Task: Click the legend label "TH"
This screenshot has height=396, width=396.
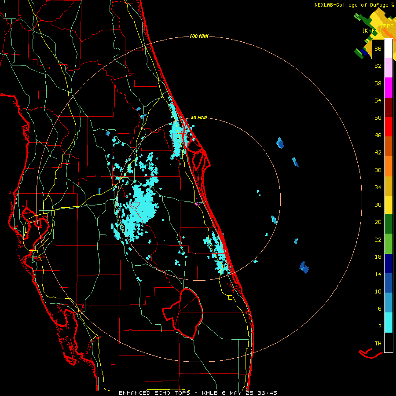Action: [x=378, y=343]
